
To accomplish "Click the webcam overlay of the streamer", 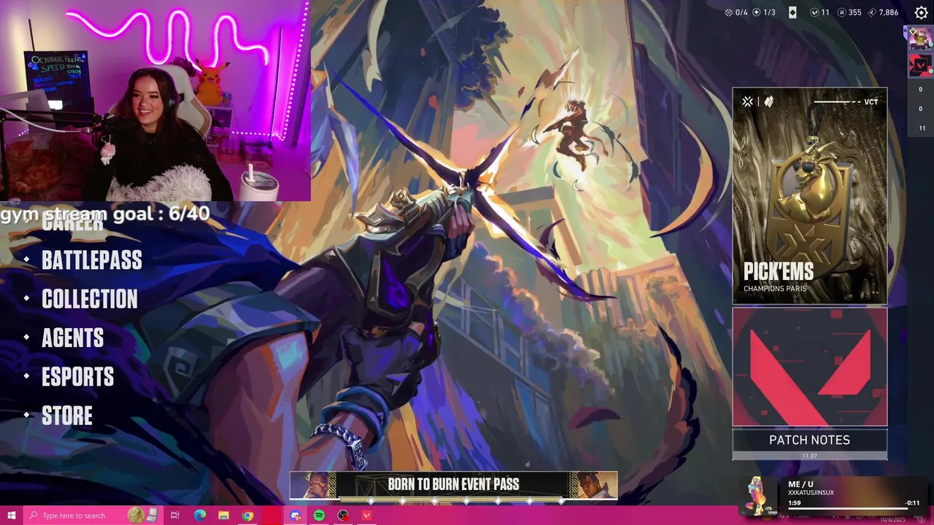I will [x=155, y=101].
